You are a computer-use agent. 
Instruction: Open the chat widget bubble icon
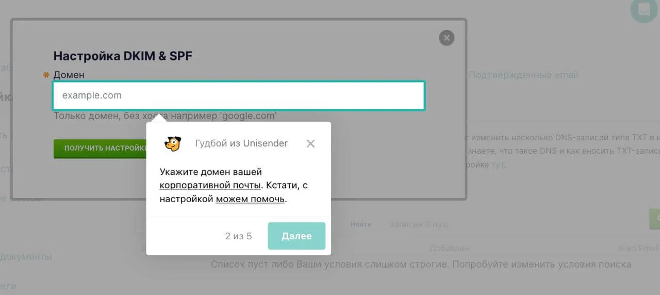(643, 10)
